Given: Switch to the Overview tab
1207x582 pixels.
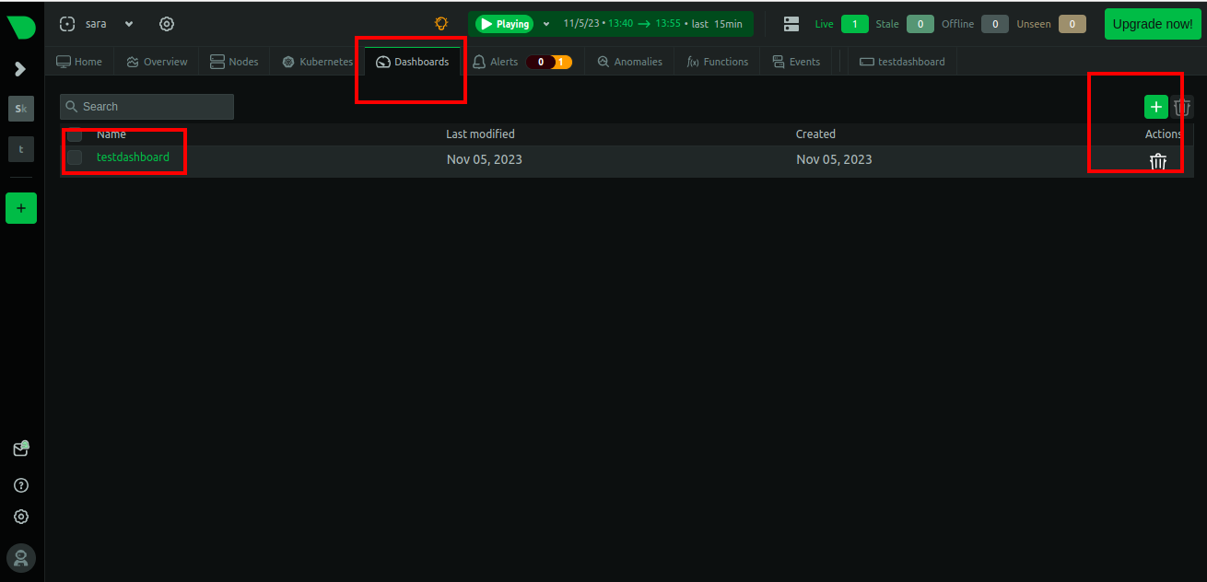Looking at the screenshot, I should (x=158, y=62).
